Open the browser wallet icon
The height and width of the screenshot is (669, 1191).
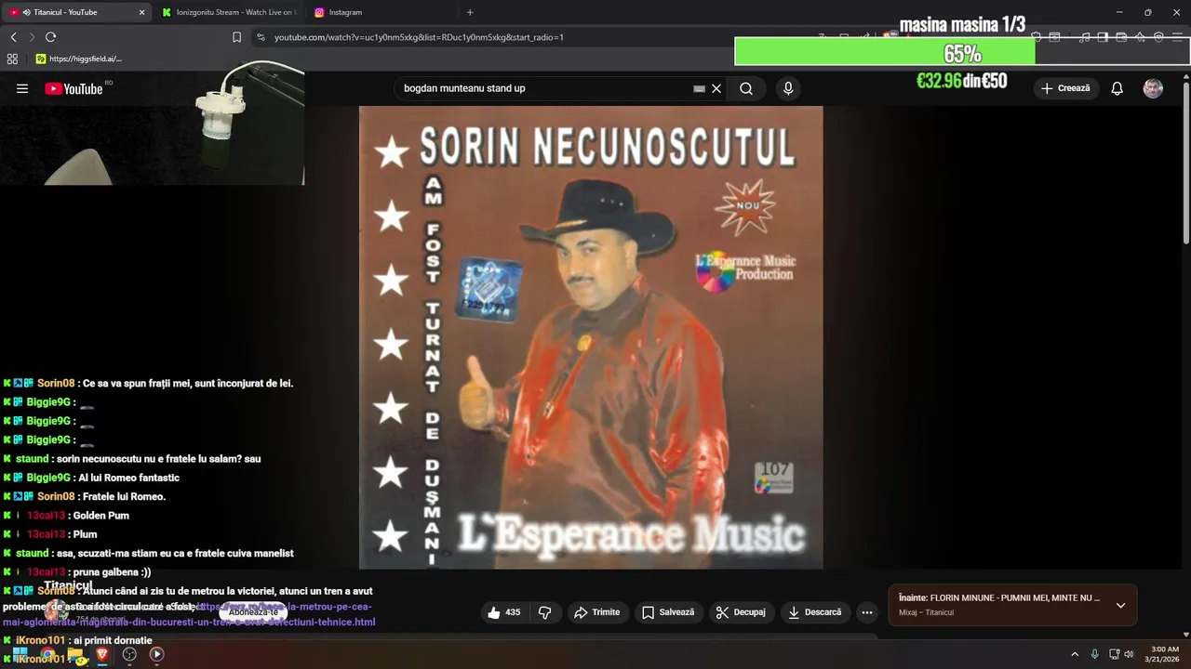pyautogui.click(x=1121, y=37)
